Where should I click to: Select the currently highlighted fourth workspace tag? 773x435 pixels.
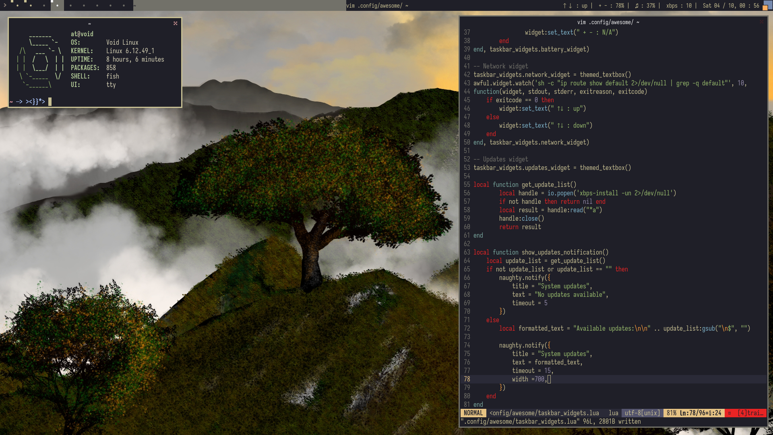[x=57, y=5]
